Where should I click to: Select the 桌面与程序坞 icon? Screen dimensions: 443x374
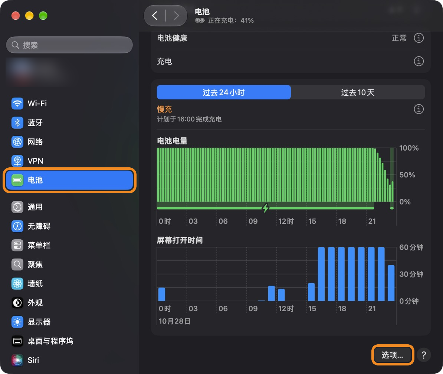pos(17,341)
